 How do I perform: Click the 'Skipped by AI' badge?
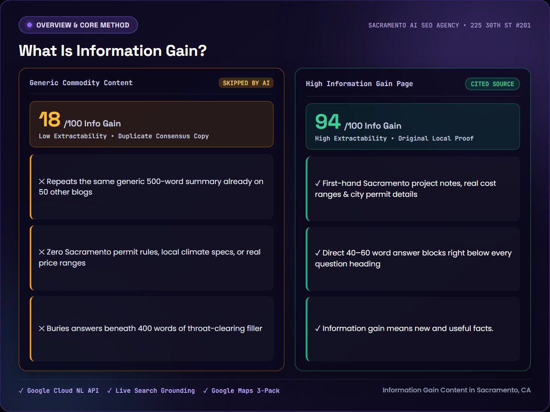click(246, 83)
